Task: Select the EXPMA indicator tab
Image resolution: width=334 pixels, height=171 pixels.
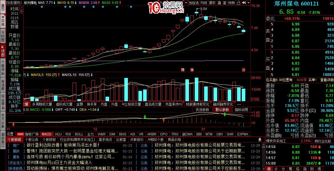Action: click(x=243, y=134)
